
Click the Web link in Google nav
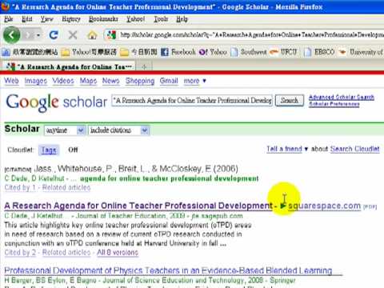(11, 81)
